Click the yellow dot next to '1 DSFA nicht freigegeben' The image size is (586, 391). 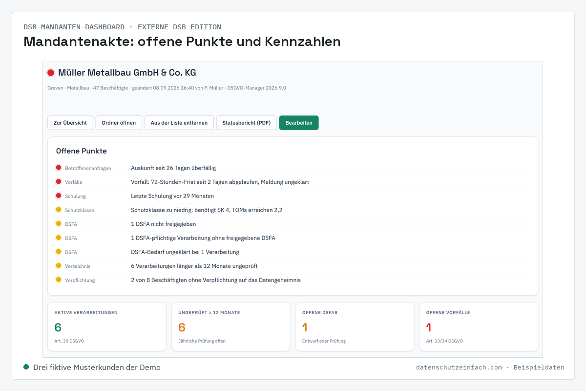[x=59, y=224]
